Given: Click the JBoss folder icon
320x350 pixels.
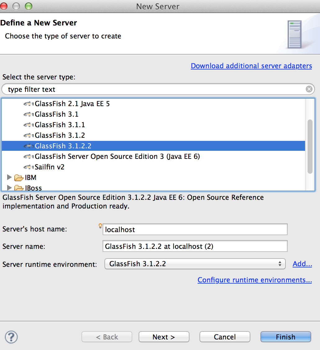Looking at the screenshot, I should pyautogui.click(x=19, y=188).
